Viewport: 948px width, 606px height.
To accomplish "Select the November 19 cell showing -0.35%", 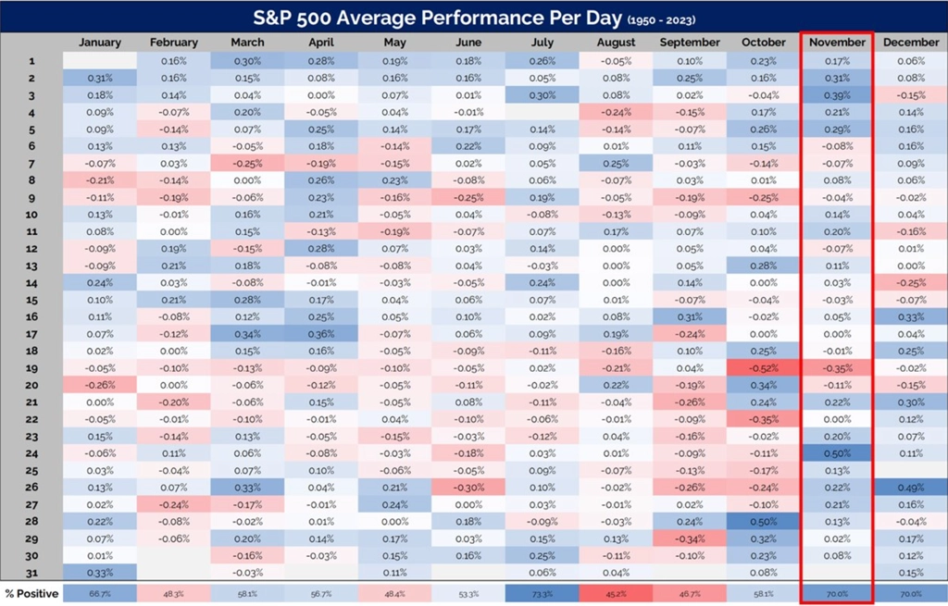I will [837, 368].
